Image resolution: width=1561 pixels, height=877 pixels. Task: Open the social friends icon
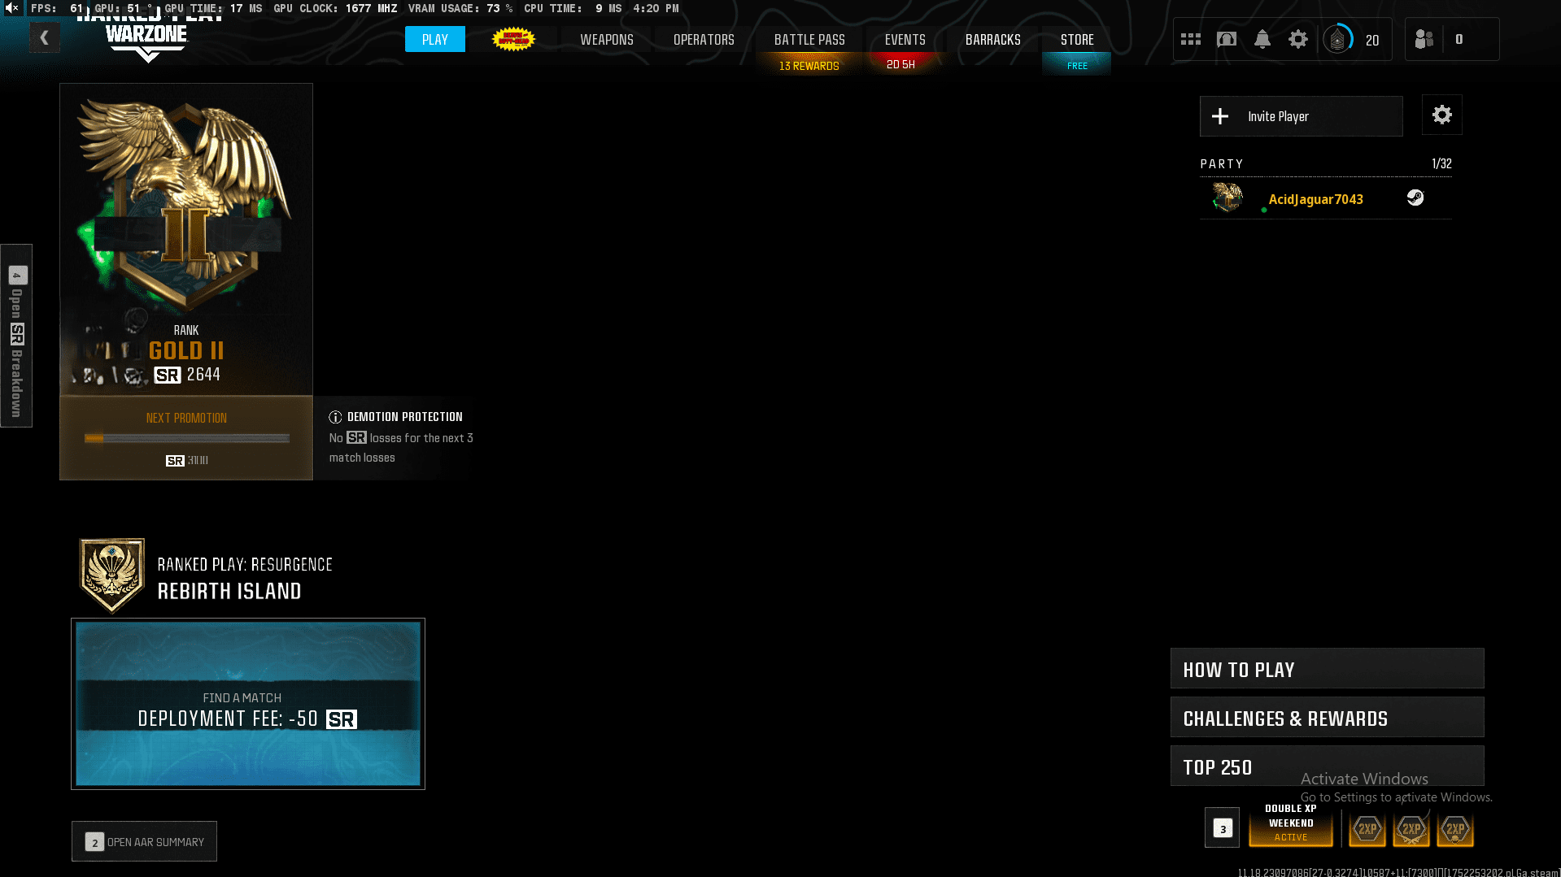[1424, 39]
